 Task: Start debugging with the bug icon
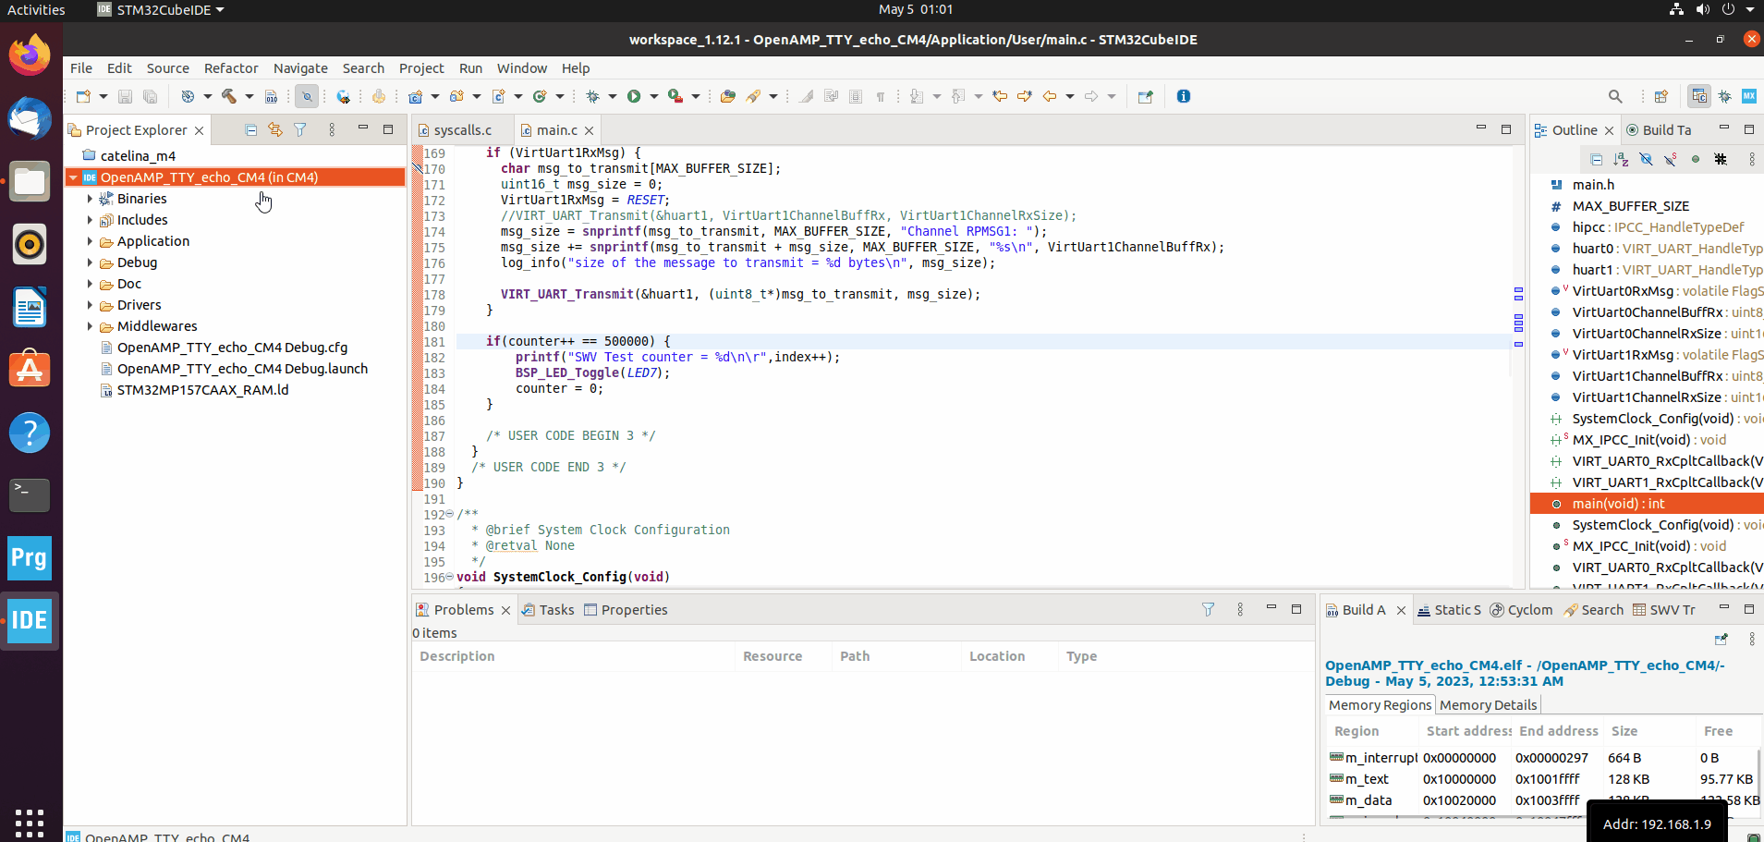[x=592, y=96]
